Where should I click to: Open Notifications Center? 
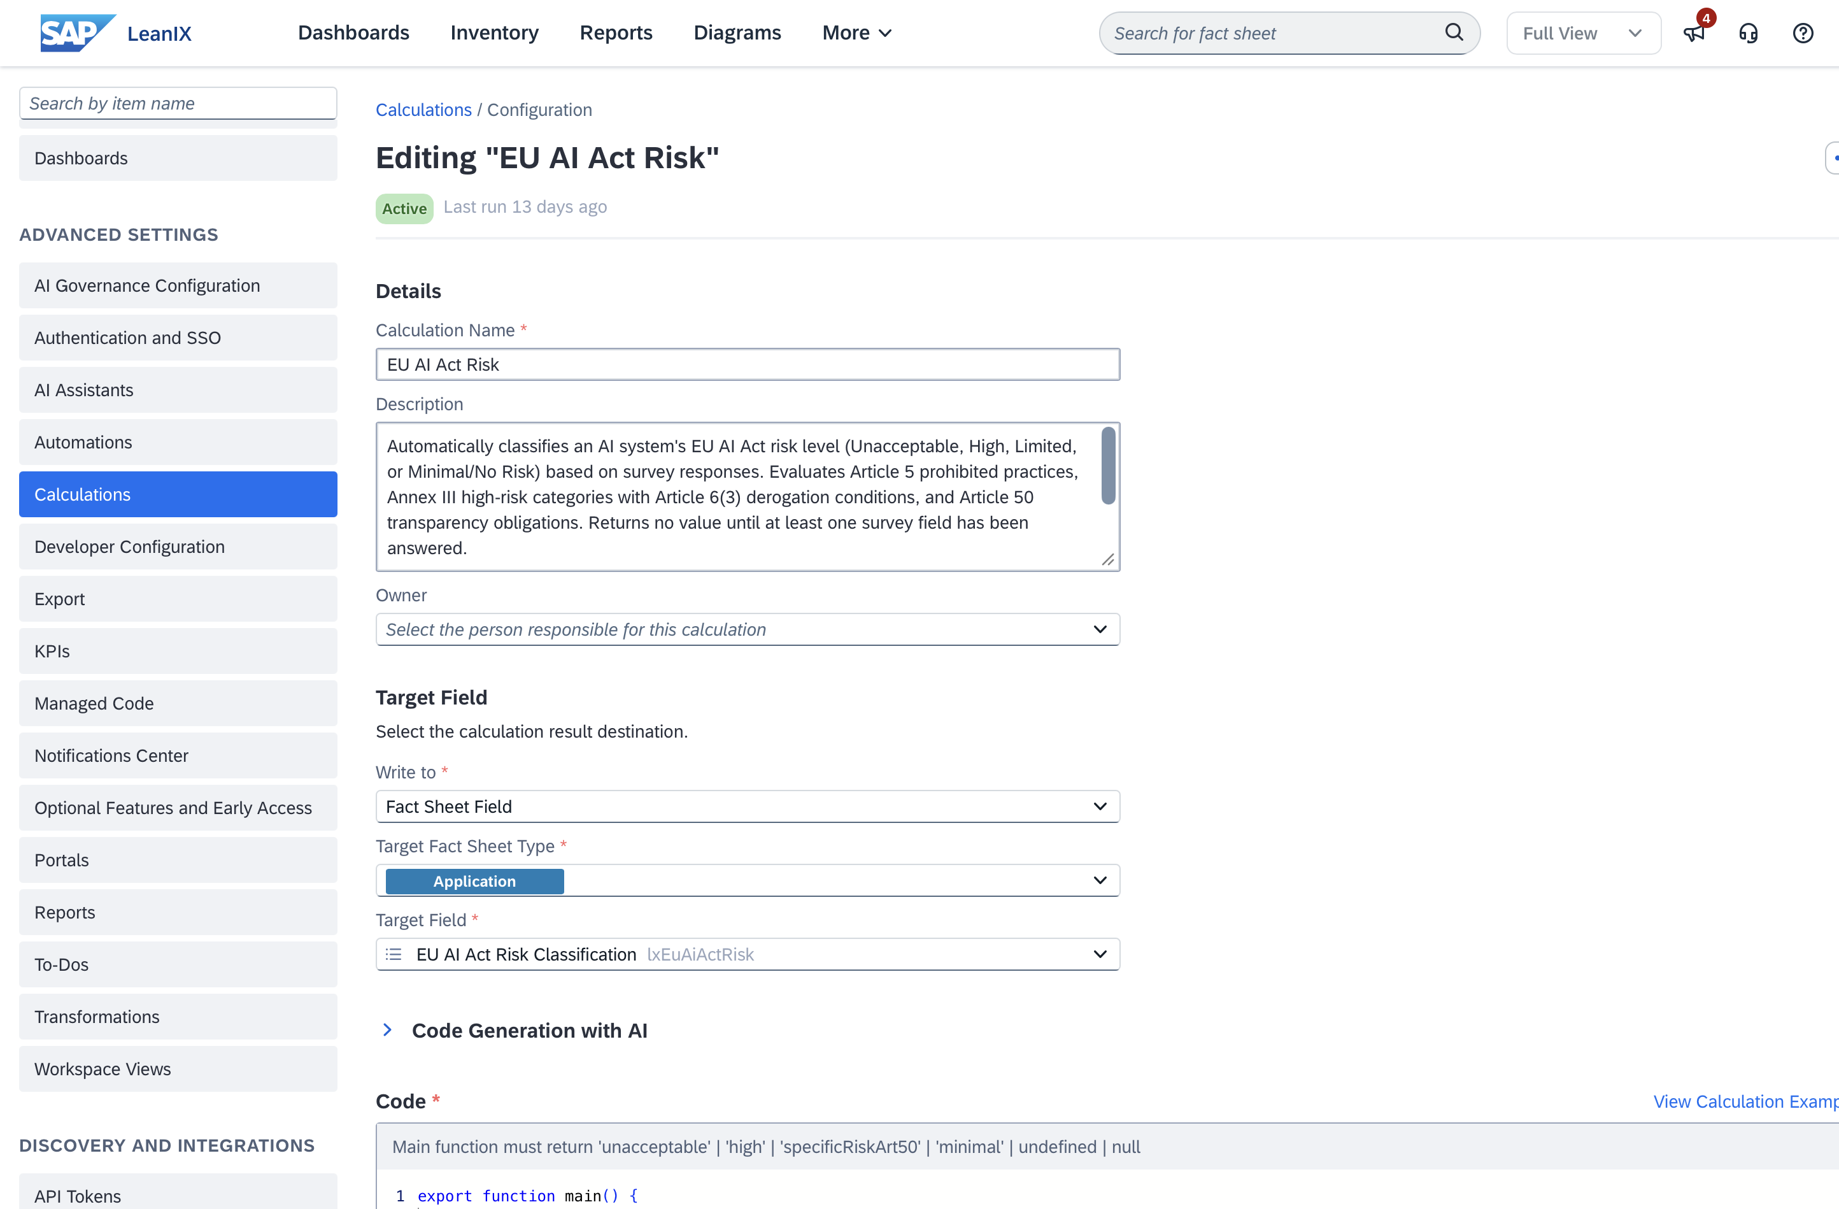(178, 755)
